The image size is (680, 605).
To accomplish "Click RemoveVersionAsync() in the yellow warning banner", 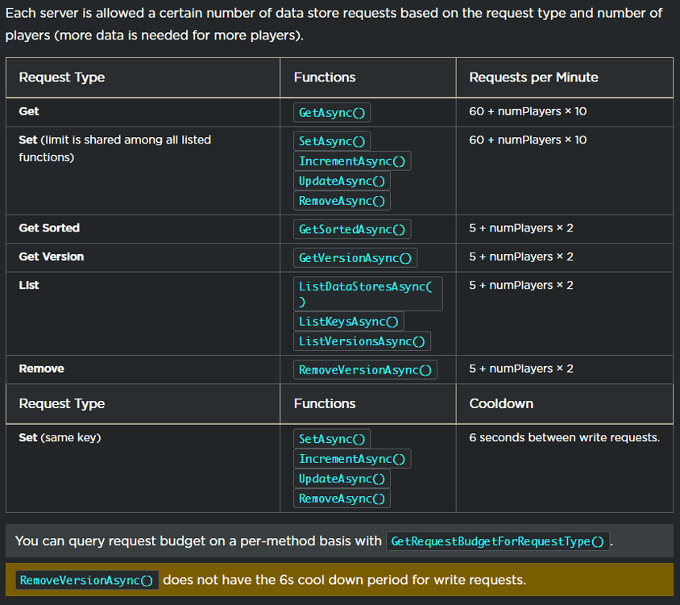I will point(87,580).
